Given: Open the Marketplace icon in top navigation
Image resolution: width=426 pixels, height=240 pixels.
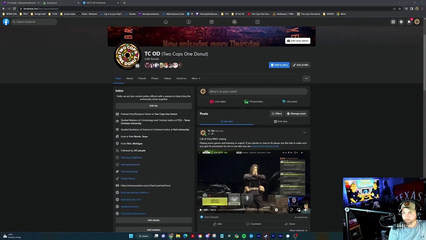Looking at the screenshot, I should point(211,22).
